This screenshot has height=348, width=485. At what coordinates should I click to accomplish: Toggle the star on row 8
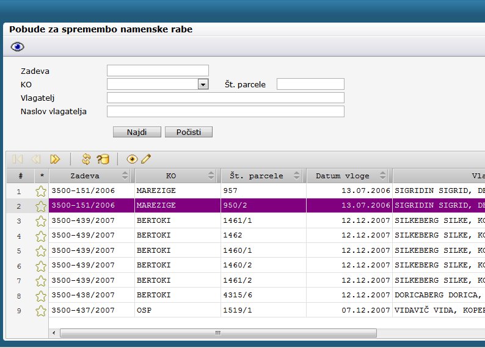(41, 295)
